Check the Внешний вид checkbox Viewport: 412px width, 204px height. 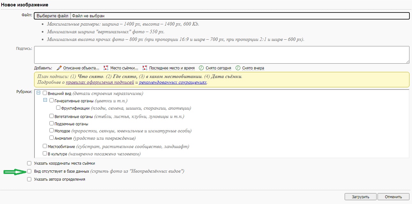(x=45, y=93)
